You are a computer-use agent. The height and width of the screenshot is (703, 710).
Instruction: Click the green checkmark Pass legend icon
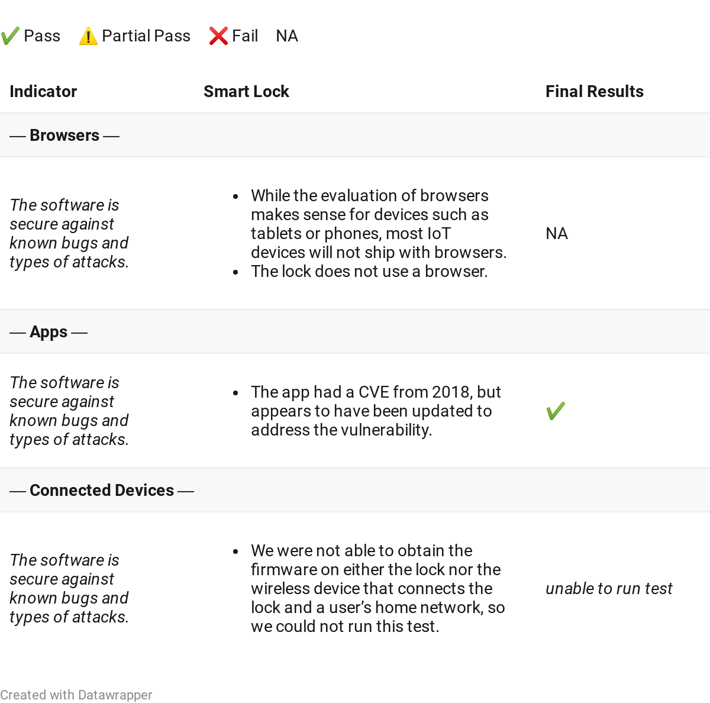(x=10, y=36)
